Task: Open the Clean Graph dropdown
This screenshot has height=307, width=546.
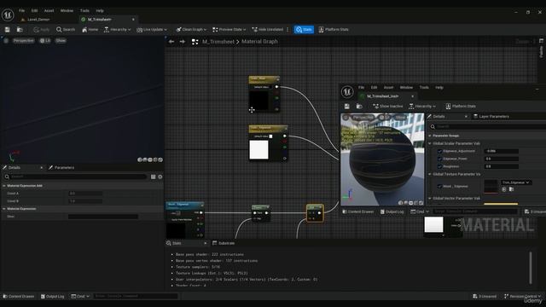Action: pos(191,30)
